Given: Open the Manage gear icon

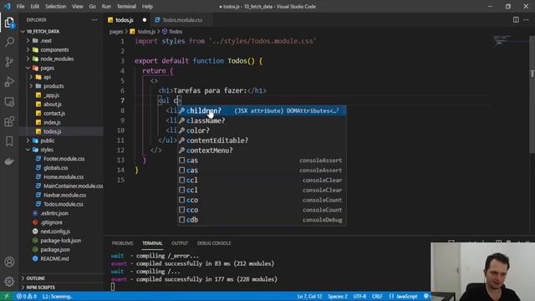Looking at the screenshot, I should (9, 282).
